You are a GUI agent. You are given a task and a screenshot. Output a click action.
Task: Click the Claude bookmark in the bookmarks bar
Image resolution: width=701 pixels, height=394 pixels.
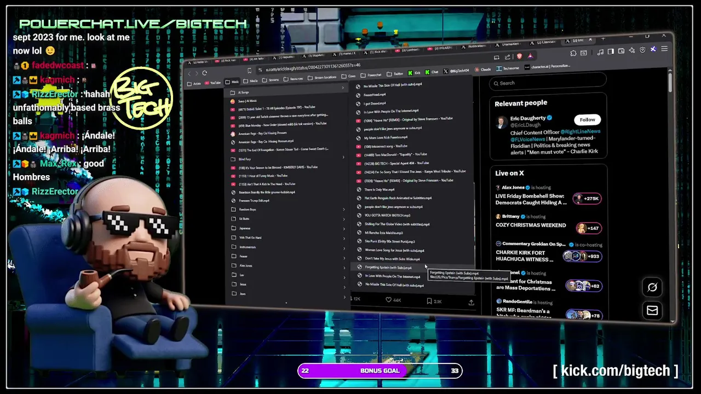482,69
